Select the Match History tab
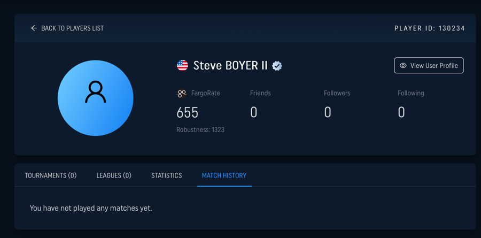481x238 pixels. (x=224, y=175)
